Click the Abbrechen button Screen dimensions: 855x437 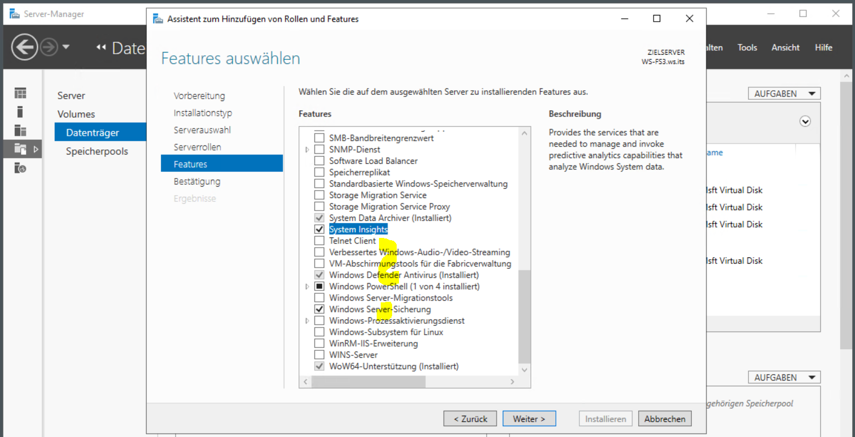tap(665, 419)
